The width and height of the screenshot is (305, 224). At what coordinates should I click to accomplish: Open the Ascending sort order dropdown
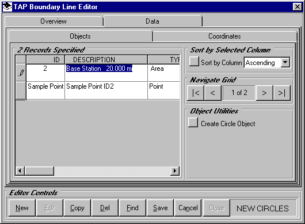[285, 62]
